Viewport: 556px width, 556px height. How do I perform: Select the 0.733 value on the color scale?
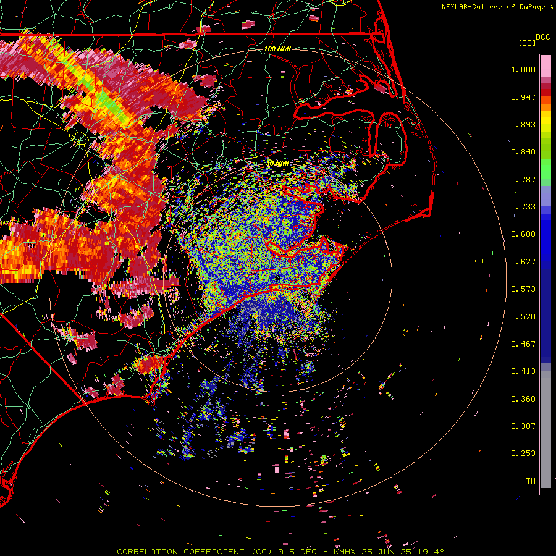(523, 207)
